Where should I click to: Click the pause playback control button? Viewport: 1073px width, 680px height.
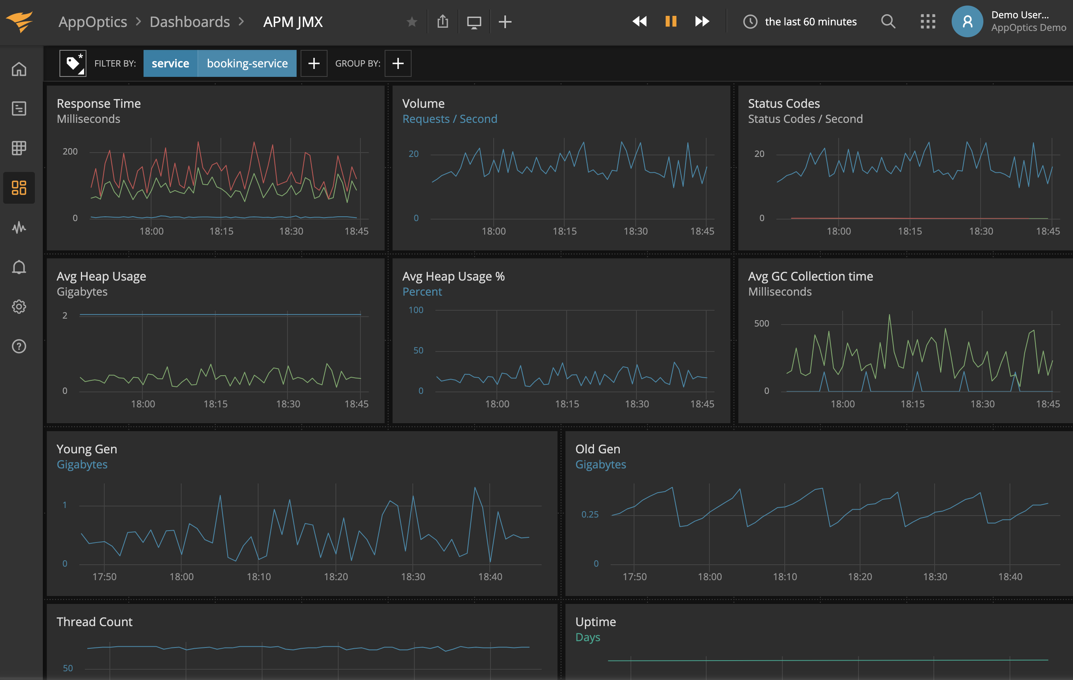pyautogui.click(x=670, y=21)
